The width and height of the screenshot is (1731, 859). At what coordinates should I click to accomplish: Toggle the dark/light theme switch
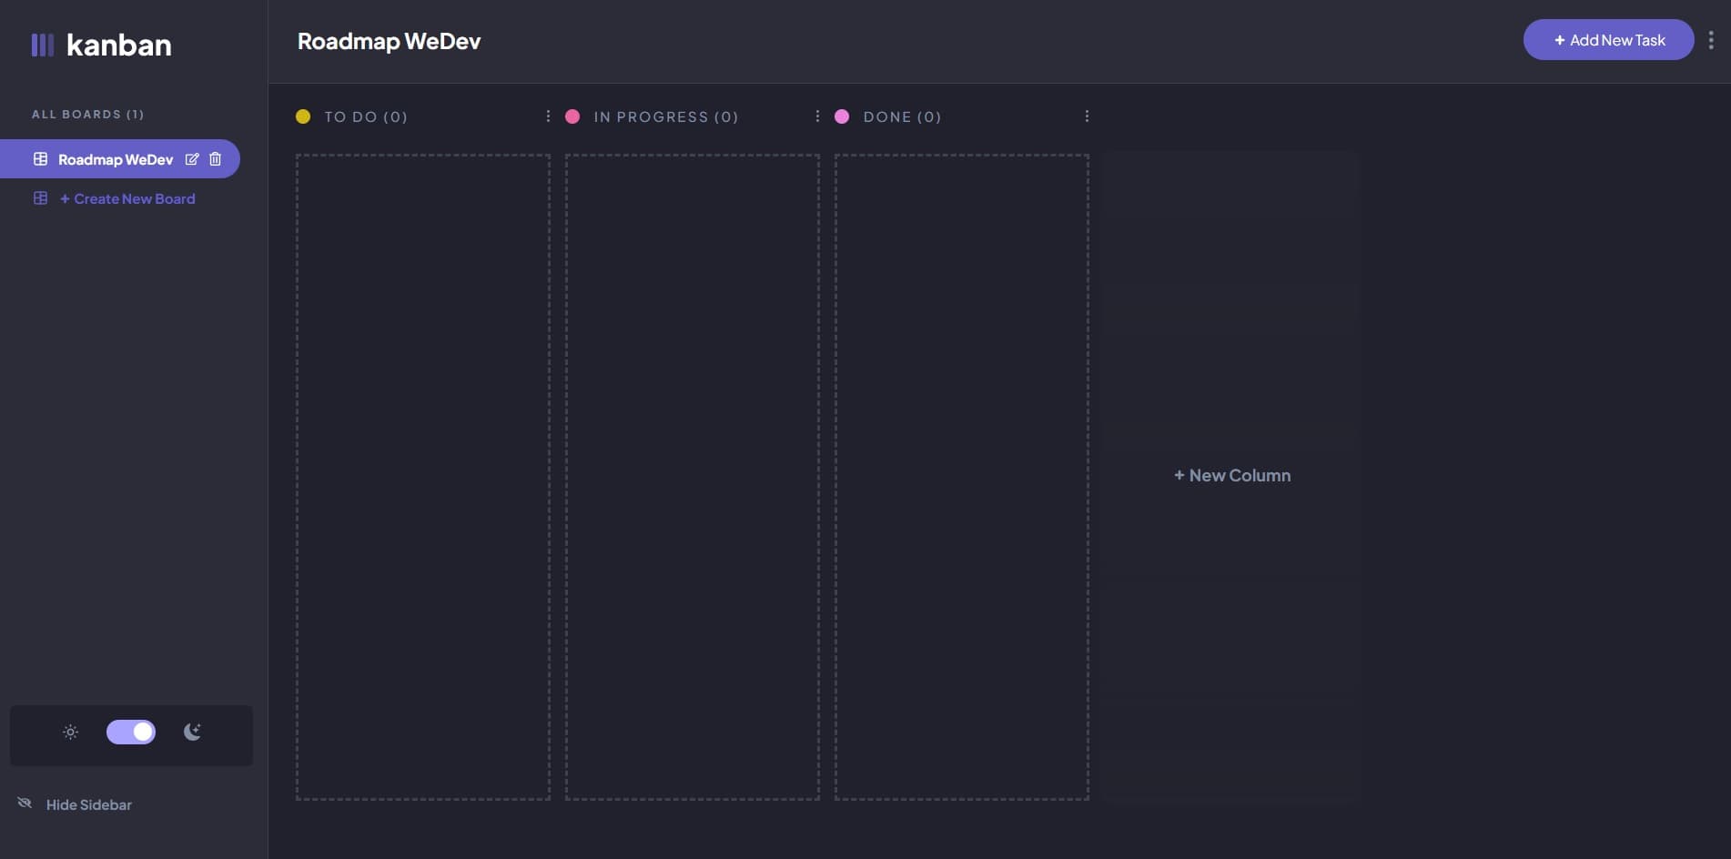tap(131, 733)
